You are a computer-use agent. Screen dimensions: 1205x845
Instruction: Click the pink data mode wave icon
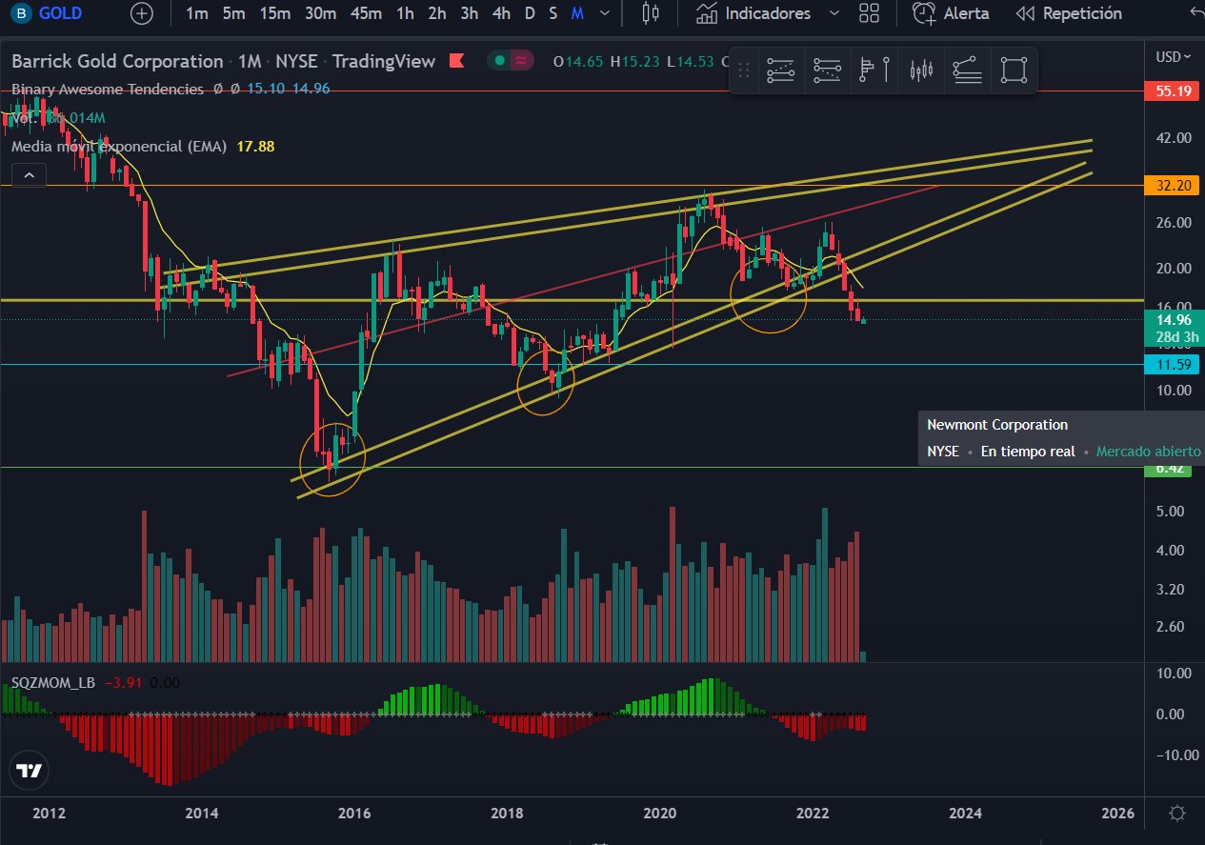[521, 61]
